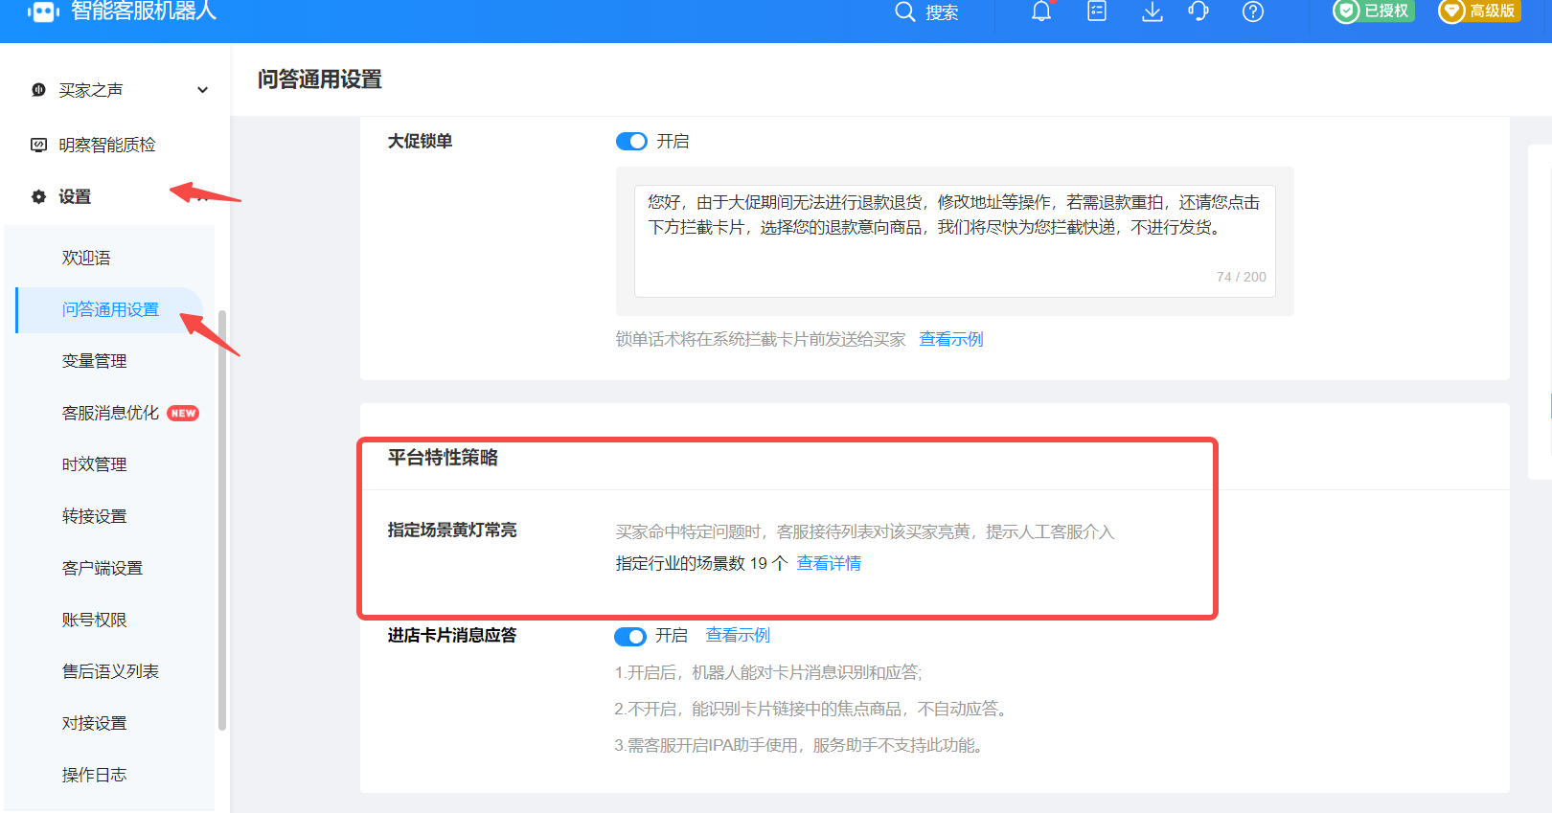The height and width of the screenshot is (813, 1552).
Task: Go to 变量管理
Action: (x=94, y=361)
